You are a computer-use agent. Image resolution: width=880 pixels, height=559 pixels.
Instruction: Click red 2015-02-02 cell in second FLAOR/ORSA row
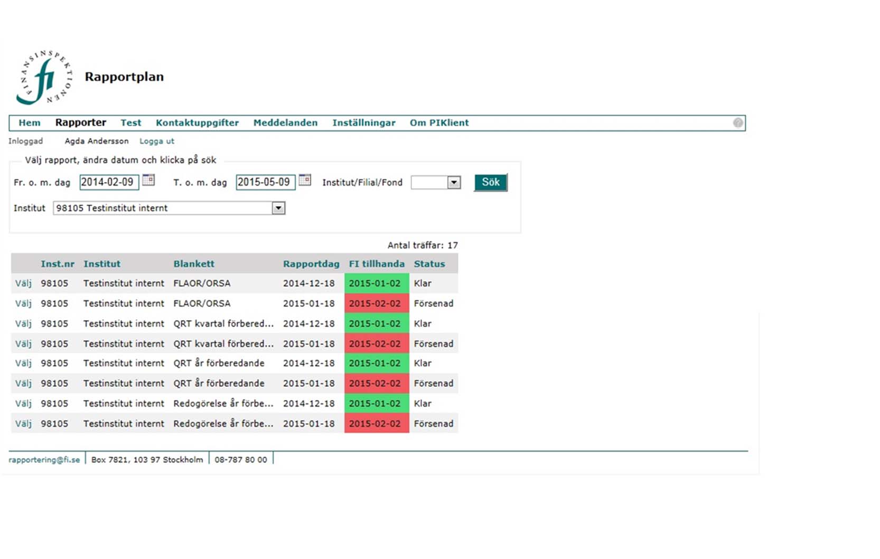click(377, 303)
